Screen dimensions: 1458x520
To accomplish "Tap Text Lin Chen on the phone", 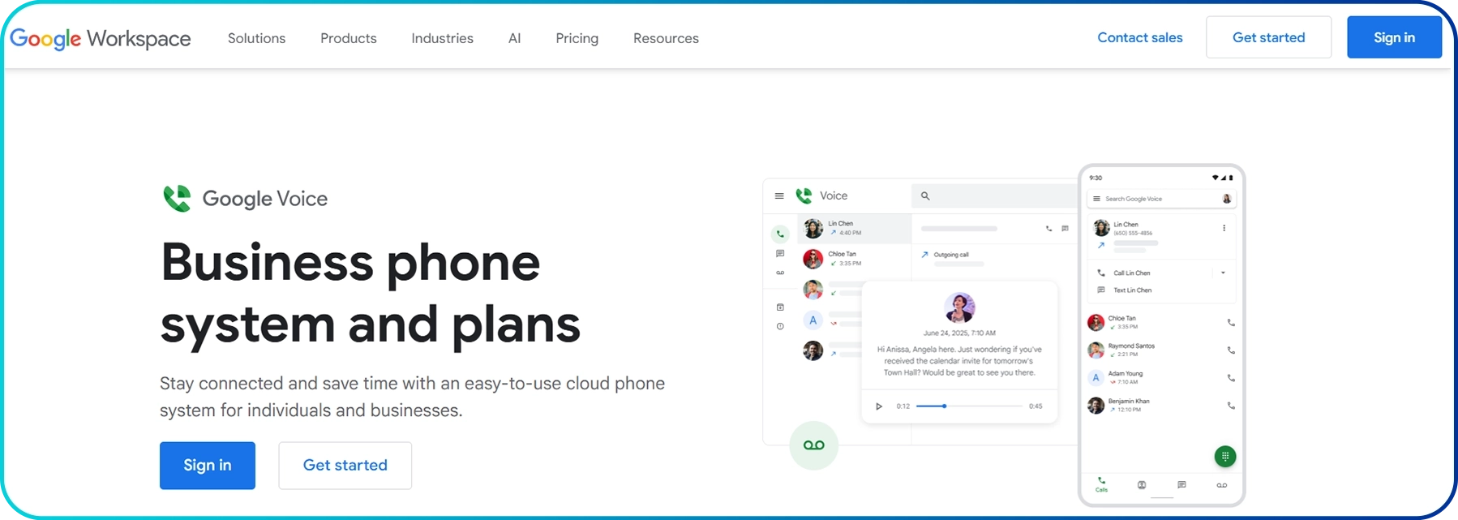I will 1132,290.
